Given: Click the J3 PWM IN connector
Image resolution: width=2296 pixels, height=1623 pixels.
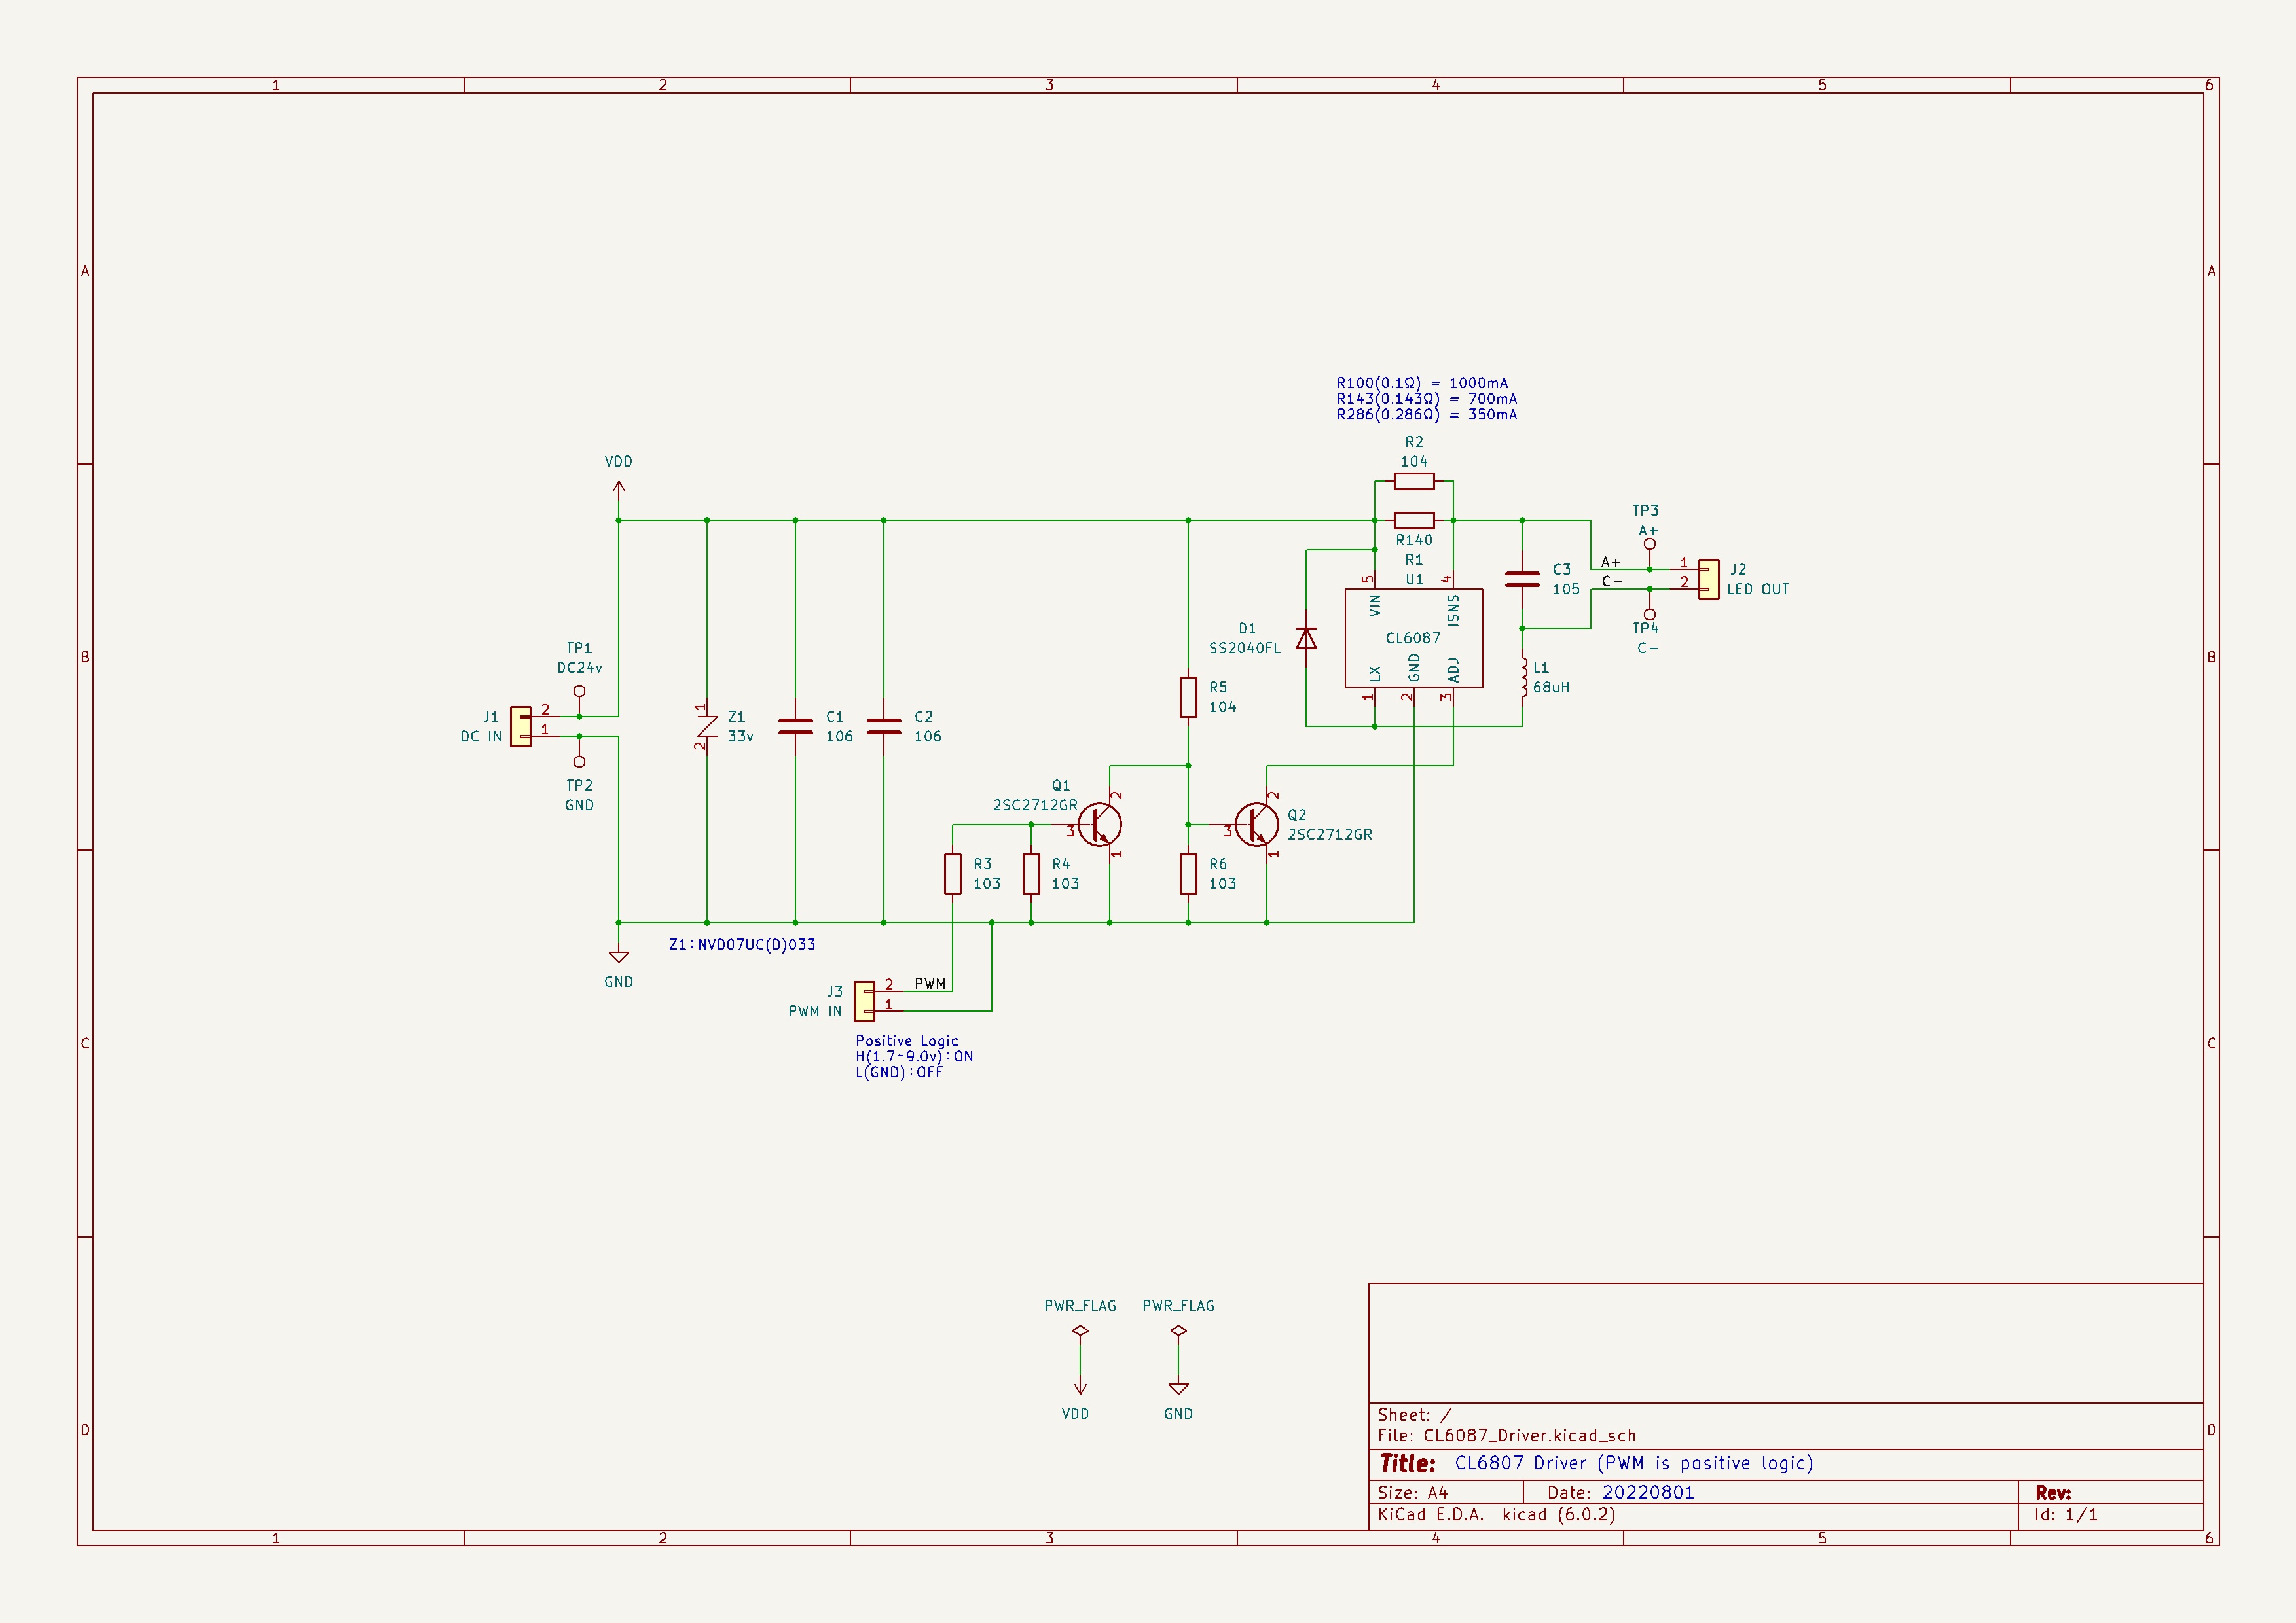Looking at the screenshot, I should point(865,1001).
